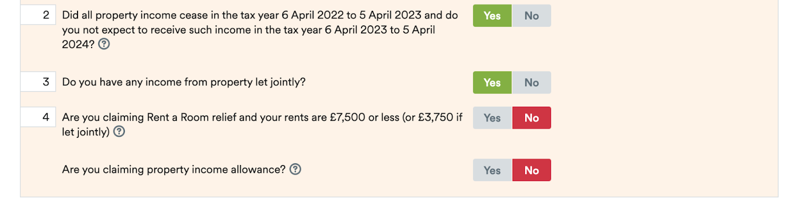800x213 pixels.
Task: Answer Yes to claiming property income allowance
Action: tap(492, 170)
